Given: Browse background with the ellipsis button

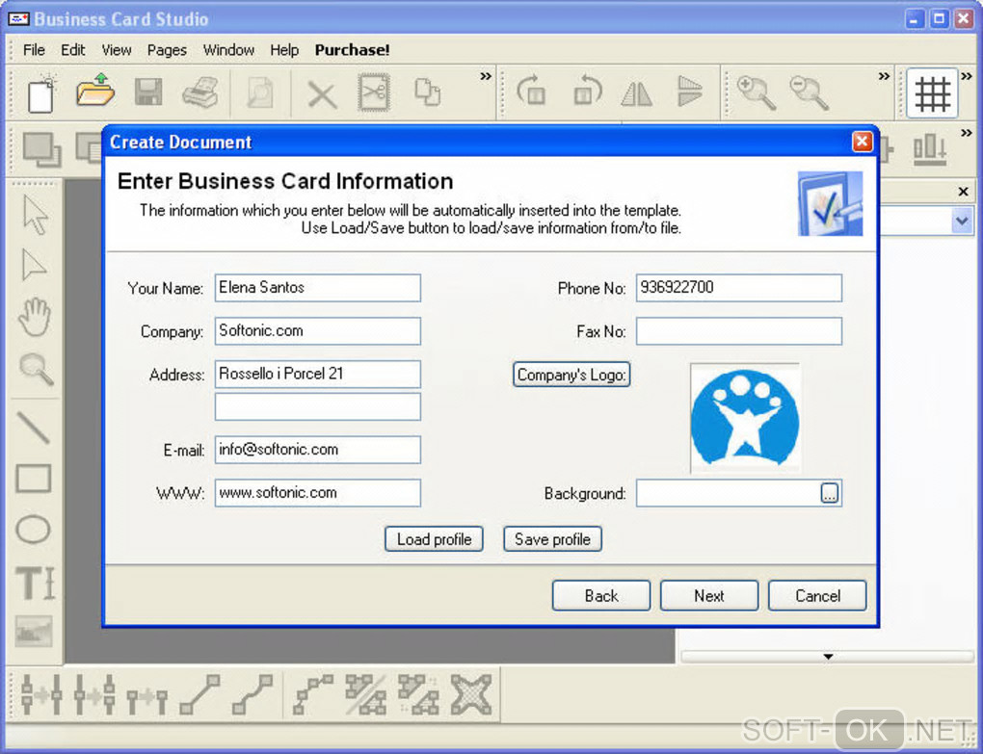Looking at the screenshot, I should [830, 493].
